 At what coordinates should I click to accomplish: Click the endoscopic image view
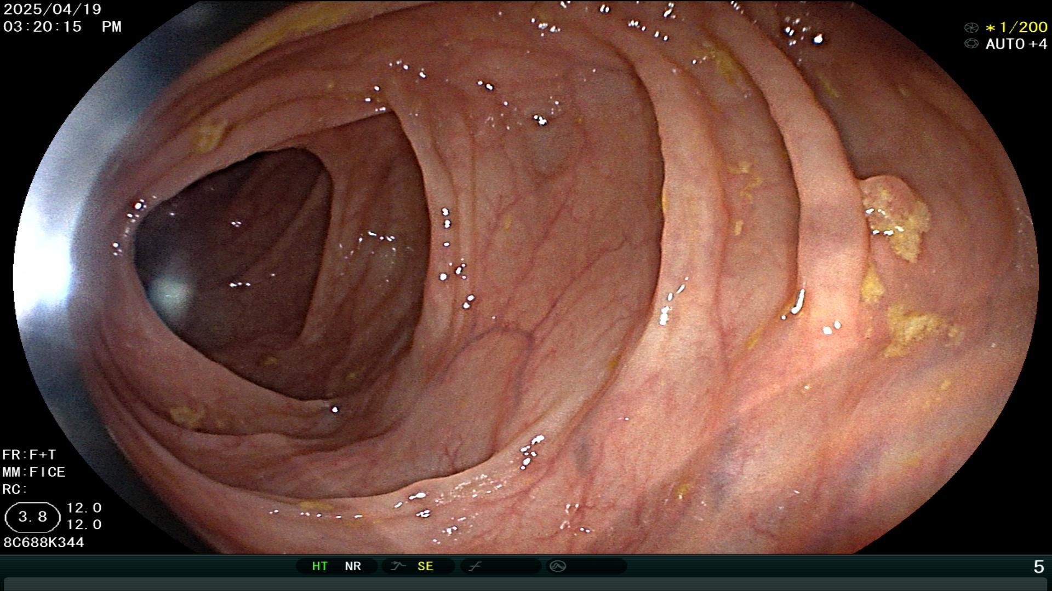[526, 277]
